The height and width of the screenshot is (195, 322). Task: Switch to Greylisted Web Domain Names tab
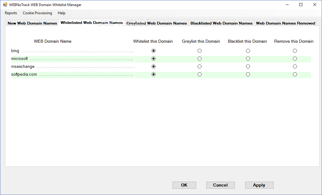click(x=157, y=23)
